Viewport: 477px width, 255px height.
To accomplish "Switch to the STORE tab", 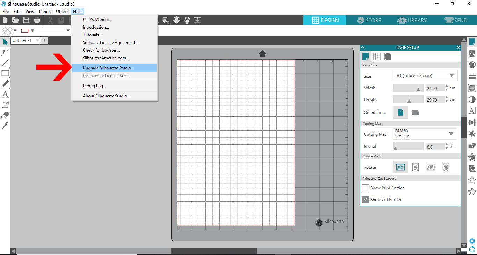I will [x=369, y=20].
